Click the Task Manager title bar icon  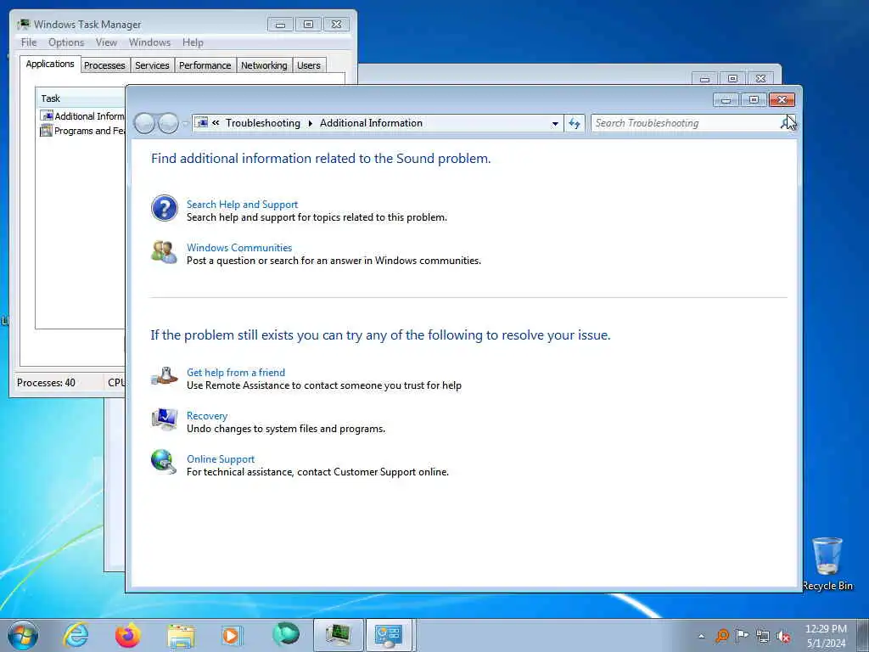pos(23,25)
